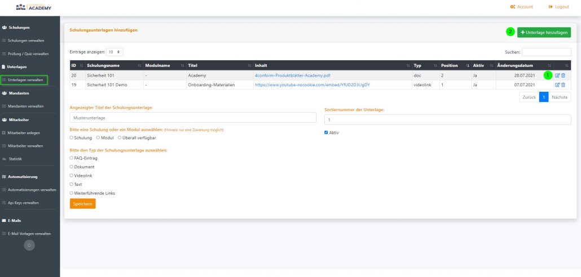Select the Schulung radio button
Image resolution: width=581 pixels, height=277 pixels.
(x=72, y=137)
